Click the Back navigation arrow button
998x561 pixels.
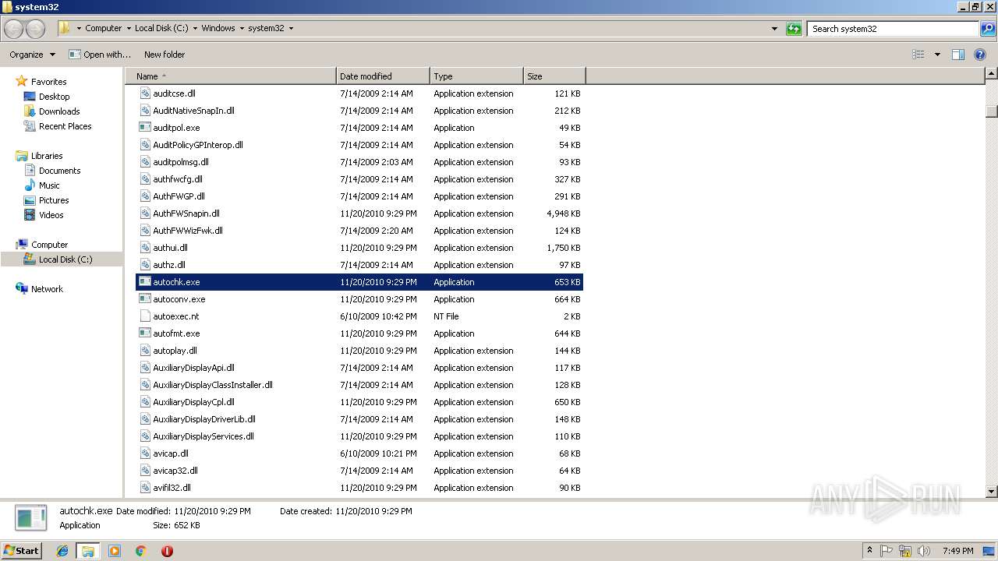pyautogui.click(x=14, y=29)
